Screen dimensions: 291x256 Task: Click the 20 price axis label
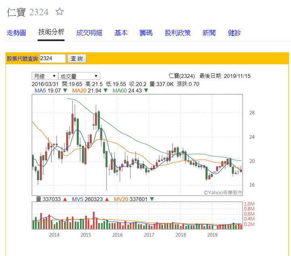point(252,161)
